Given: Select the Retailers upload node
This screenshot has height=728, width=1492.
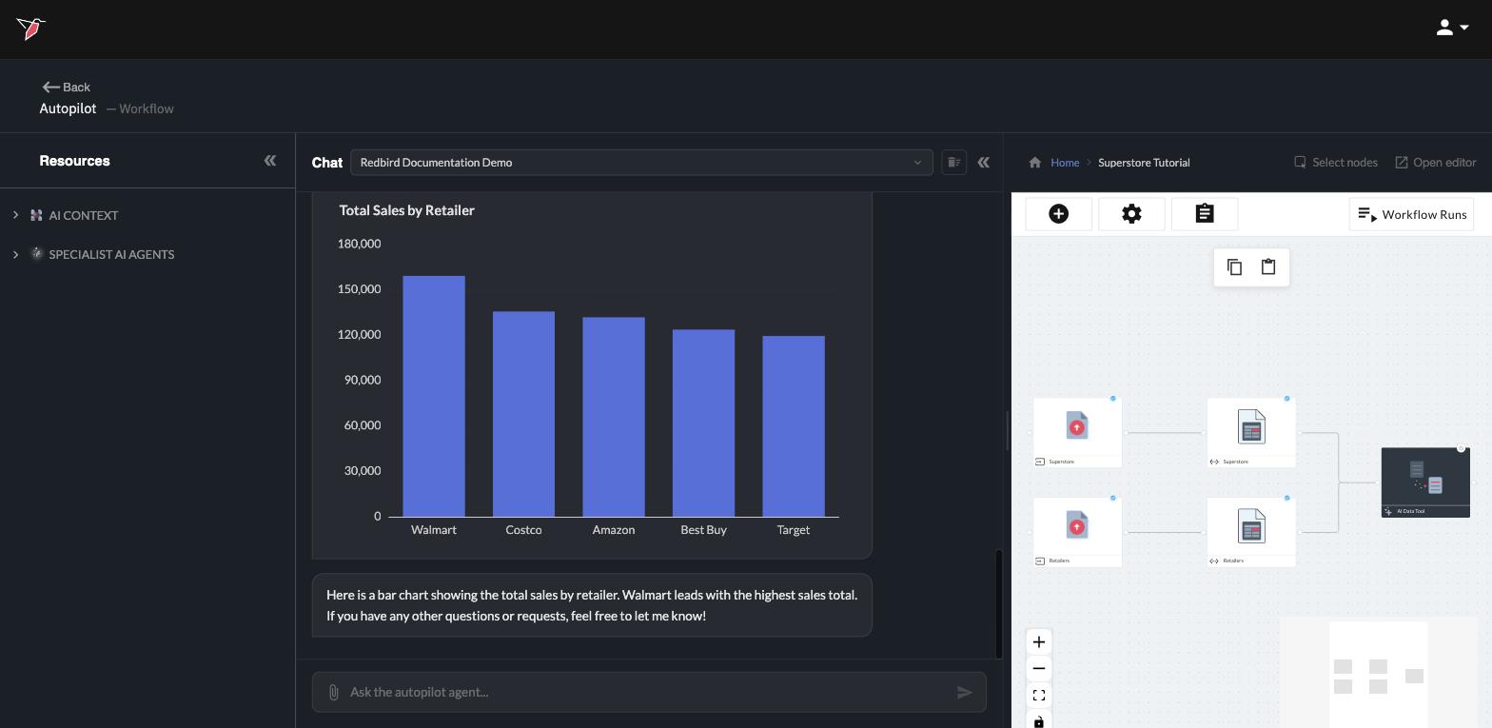Looking at the screenshot, I should (x=1077, y=532).
